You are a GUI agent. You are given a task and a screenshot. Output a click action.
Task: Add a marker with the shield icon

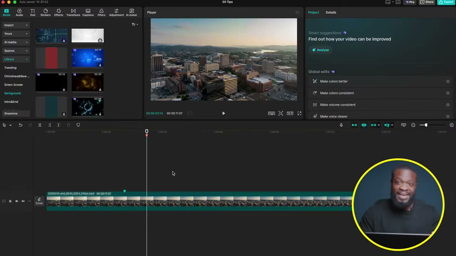coord(78,125)
